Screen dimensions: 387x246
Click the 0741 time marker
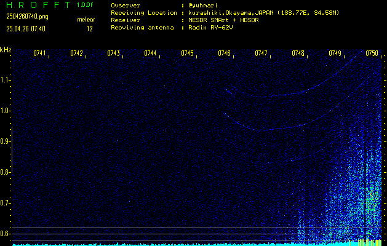click(39, 53)
